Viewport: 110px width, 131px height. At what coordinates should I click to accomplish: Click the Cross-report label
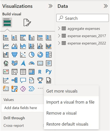(x=14, y=125)
